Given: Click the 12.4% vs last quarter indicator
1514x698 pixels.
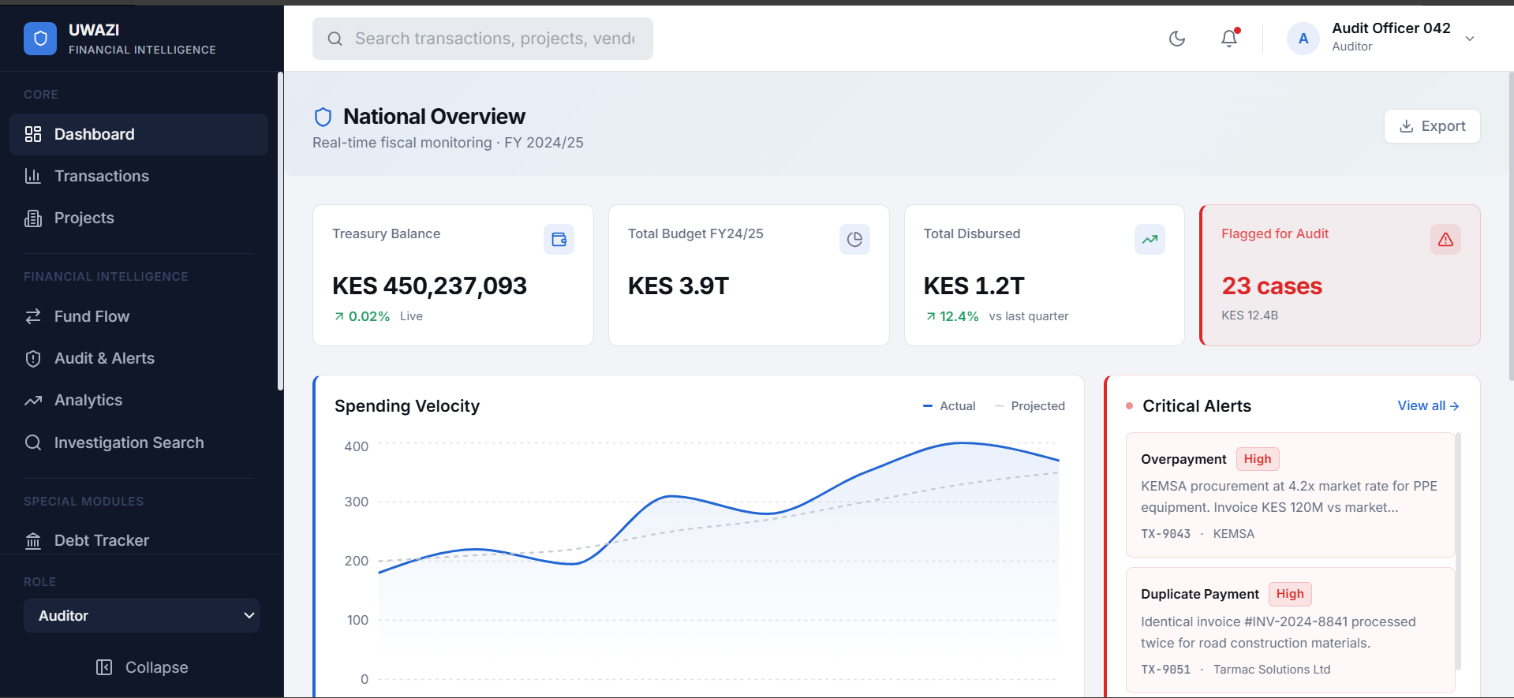Looking at the screenshot, I should (997, 316).
